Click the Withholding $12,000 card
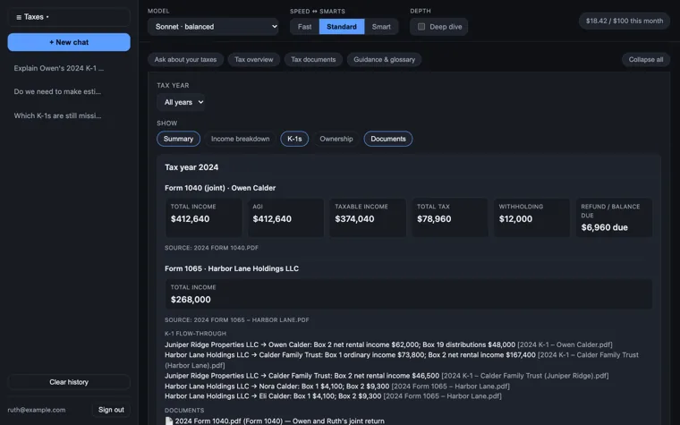 tap(531, 217)
